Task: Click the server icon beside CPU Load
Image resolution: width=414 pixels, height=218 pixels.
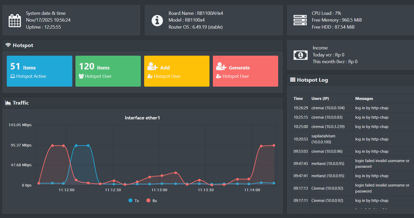Action: [300, 20]
